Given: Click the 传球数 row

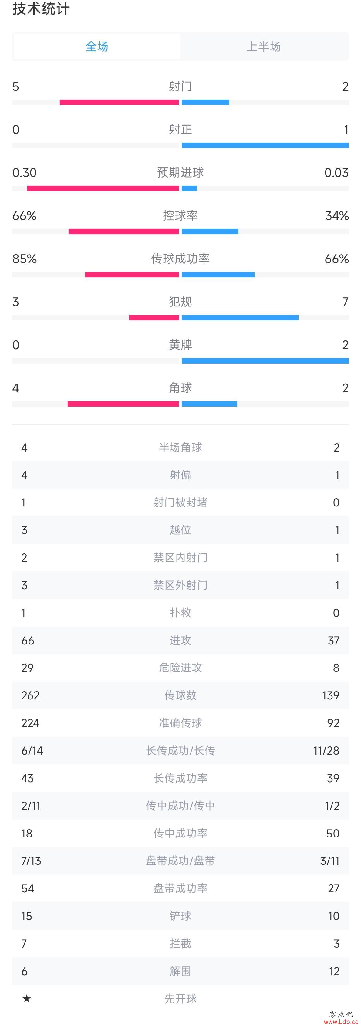Looking at the screenshot, I should coord(180,695).
